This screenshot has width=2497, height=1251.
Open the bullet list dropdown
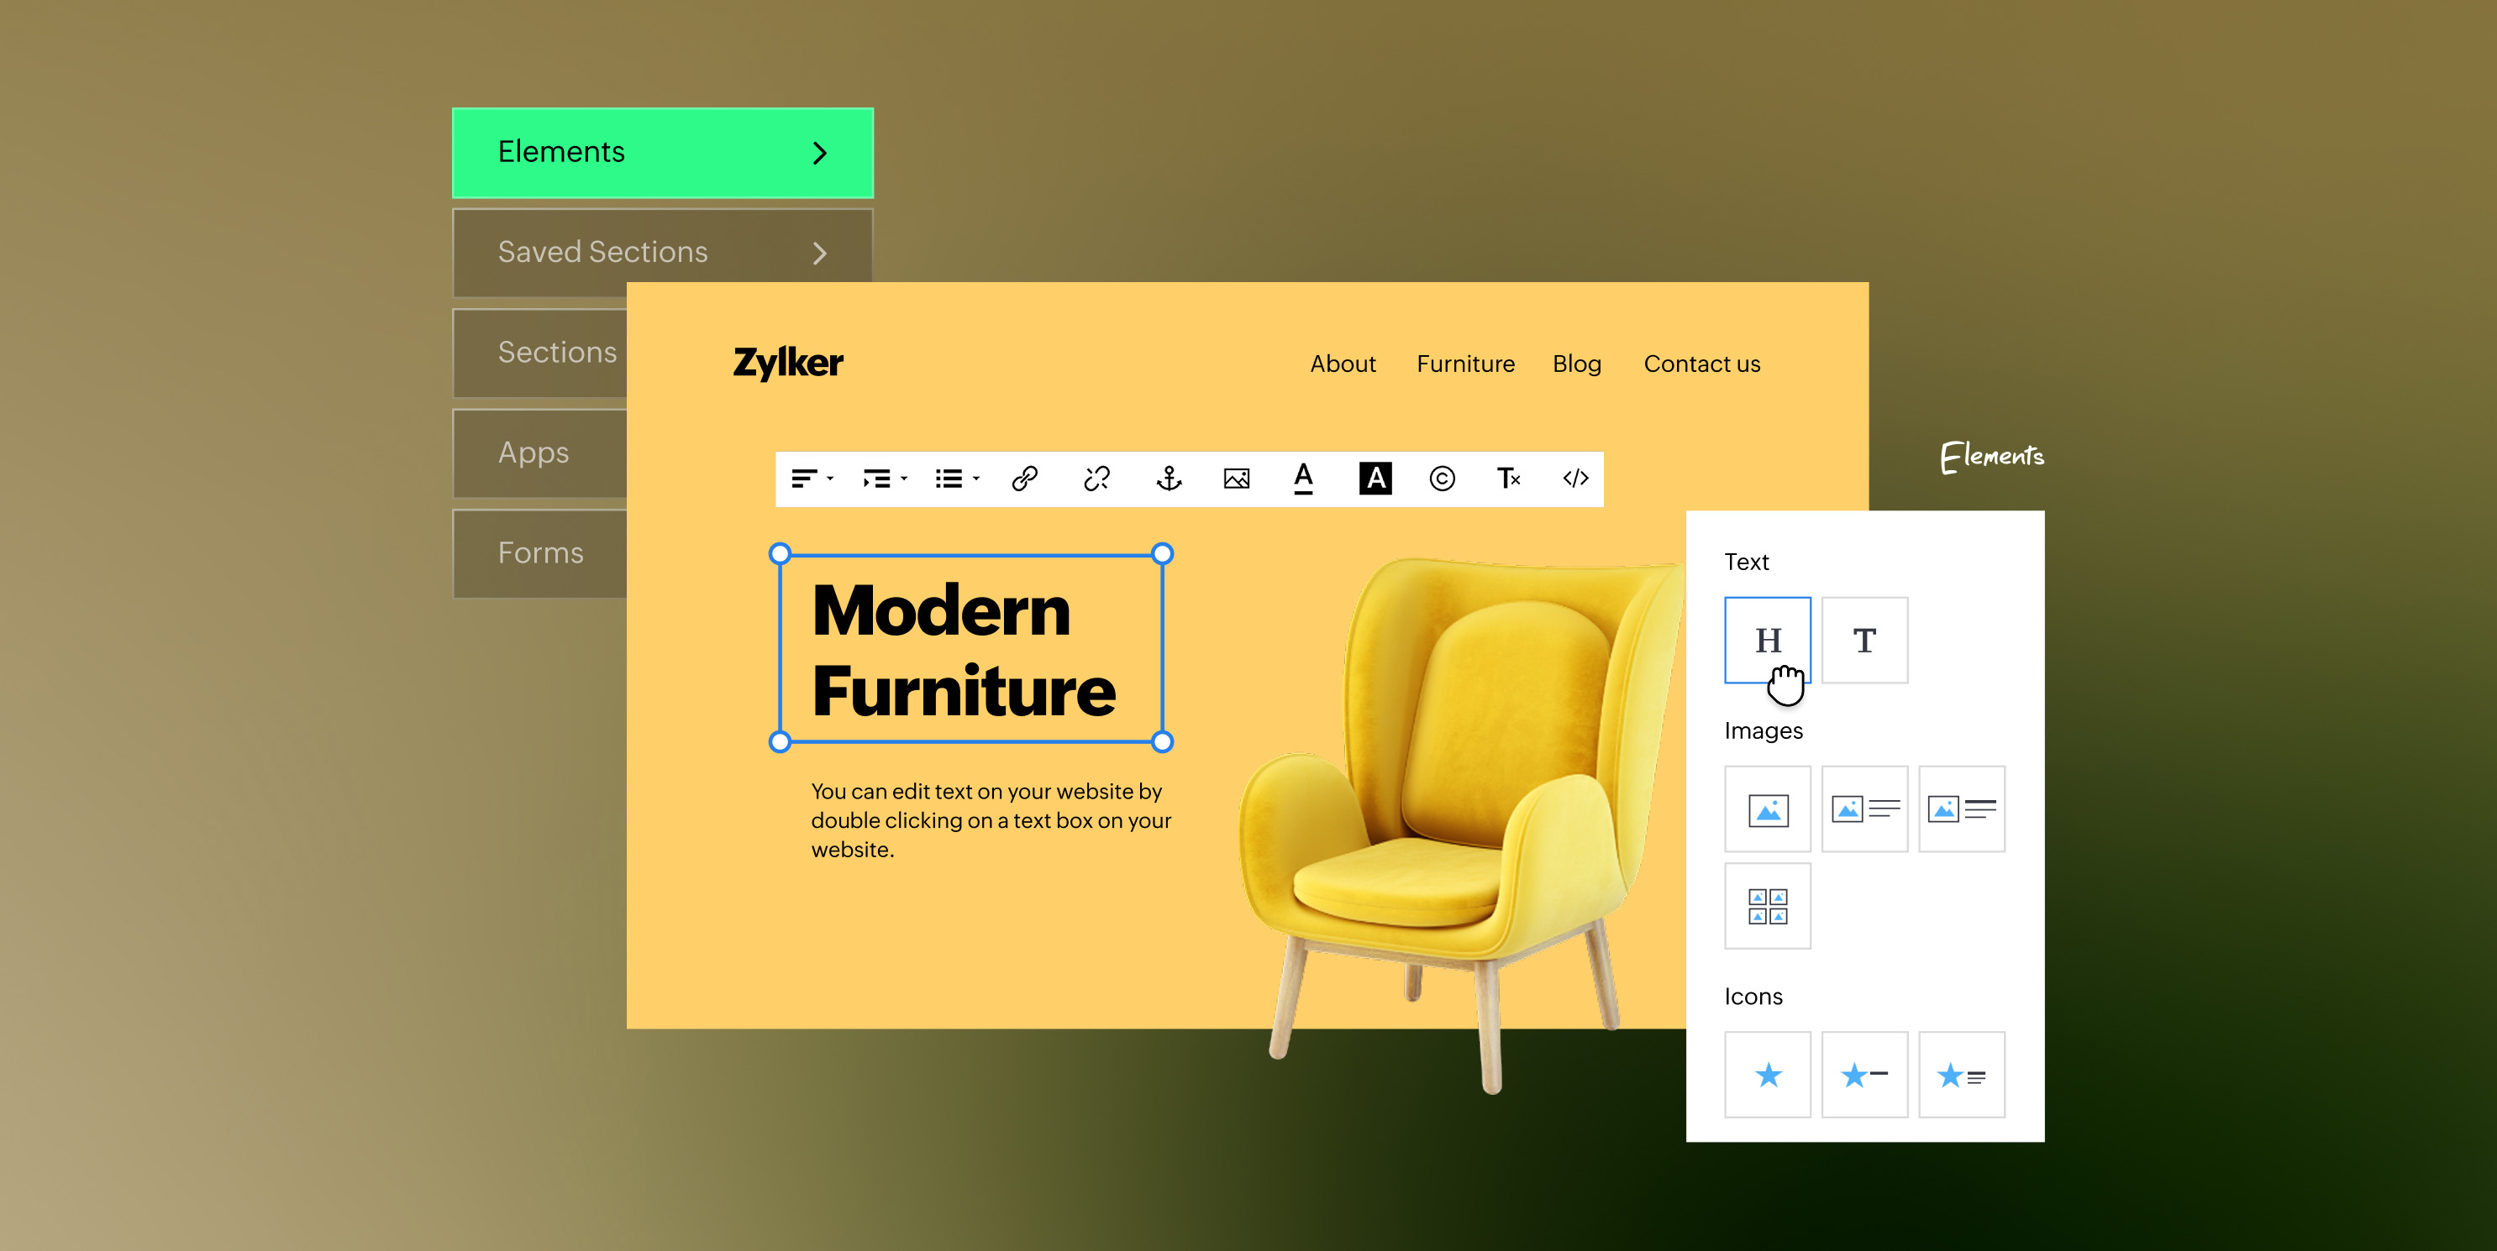[957, 479]
